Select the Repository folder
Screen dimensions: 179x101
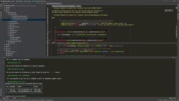coord(13,31)
